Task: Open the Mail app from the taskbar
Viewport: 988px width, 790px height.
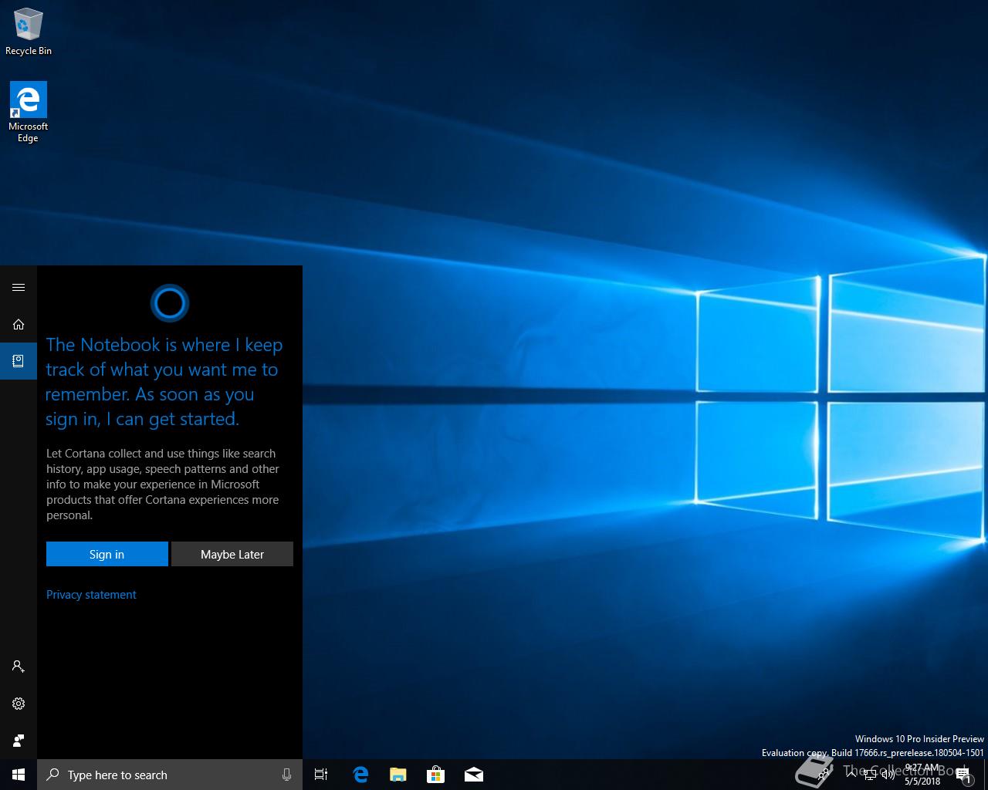Action: pyautogui.click(x=473, y=775)
